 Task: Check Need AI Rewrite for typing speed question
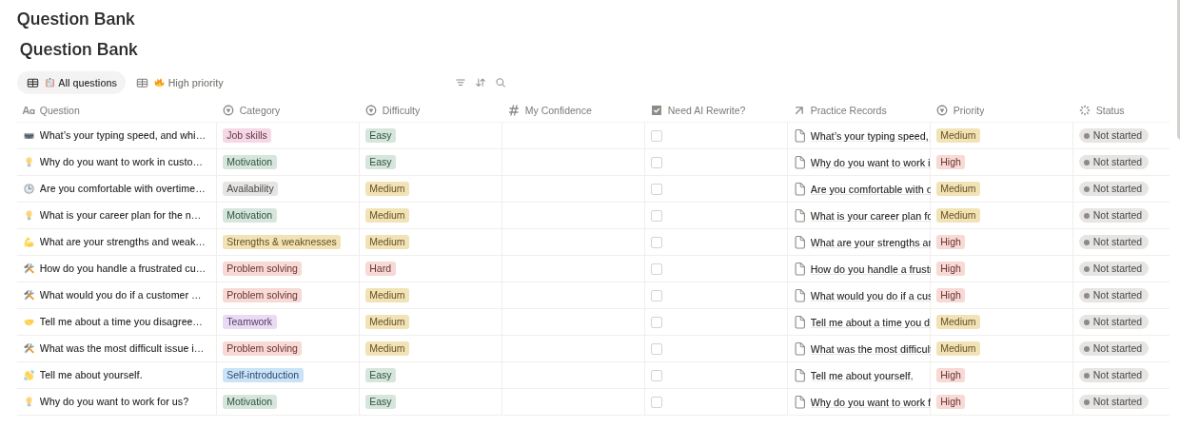(x=657, y=136)
